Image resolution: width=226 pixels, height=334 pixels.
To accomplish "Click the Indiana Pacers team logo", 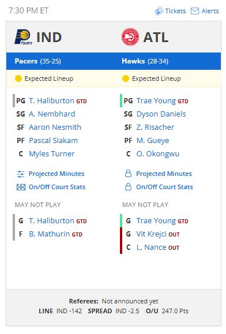I will pyautogui.click(x=24, y=37).
